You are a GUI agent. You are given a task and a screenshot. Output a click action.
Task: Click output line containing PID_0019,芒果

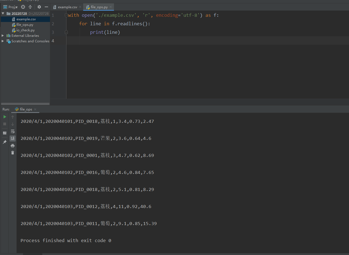(86, 138)
